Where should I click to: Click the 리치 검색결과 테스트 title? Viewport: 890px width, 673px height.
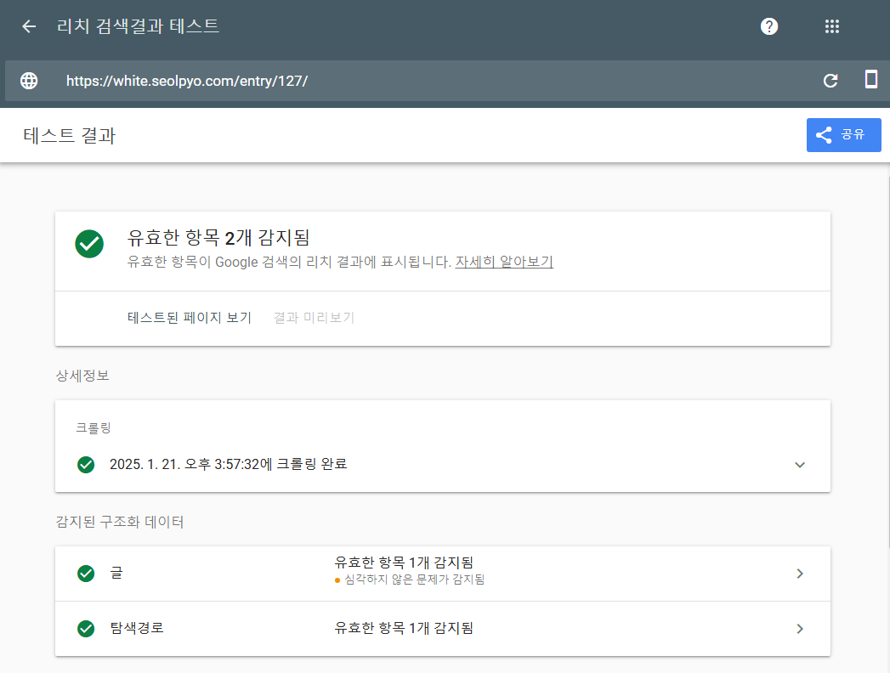pyautogui.click(x=138, y=26)
